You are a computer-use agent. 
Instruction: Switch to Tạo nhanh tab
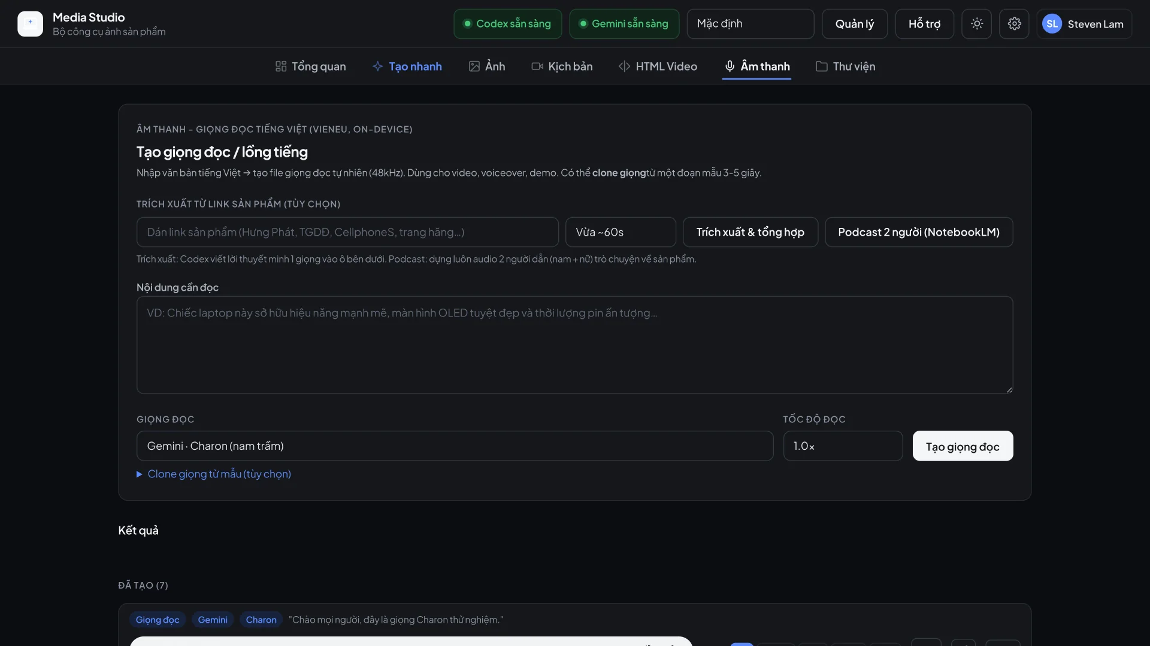click(407, 66)
